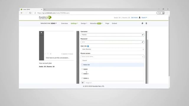Click the rooms Search box
The width and height of the screenshot is (189, 106).
click(112, 60)
